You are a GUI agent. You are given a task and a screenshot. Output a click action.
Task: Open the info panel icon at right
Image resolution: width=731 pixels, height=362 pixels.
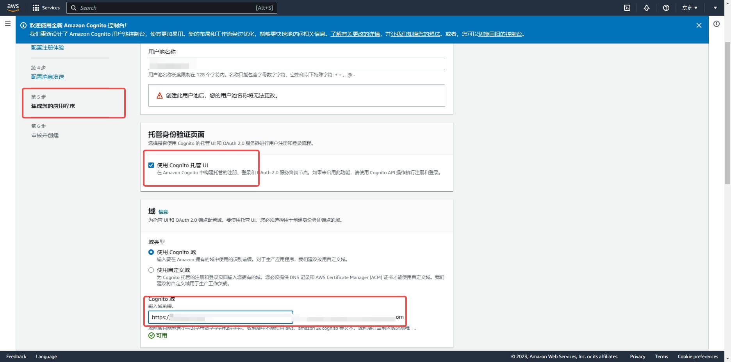coord(717,24)
